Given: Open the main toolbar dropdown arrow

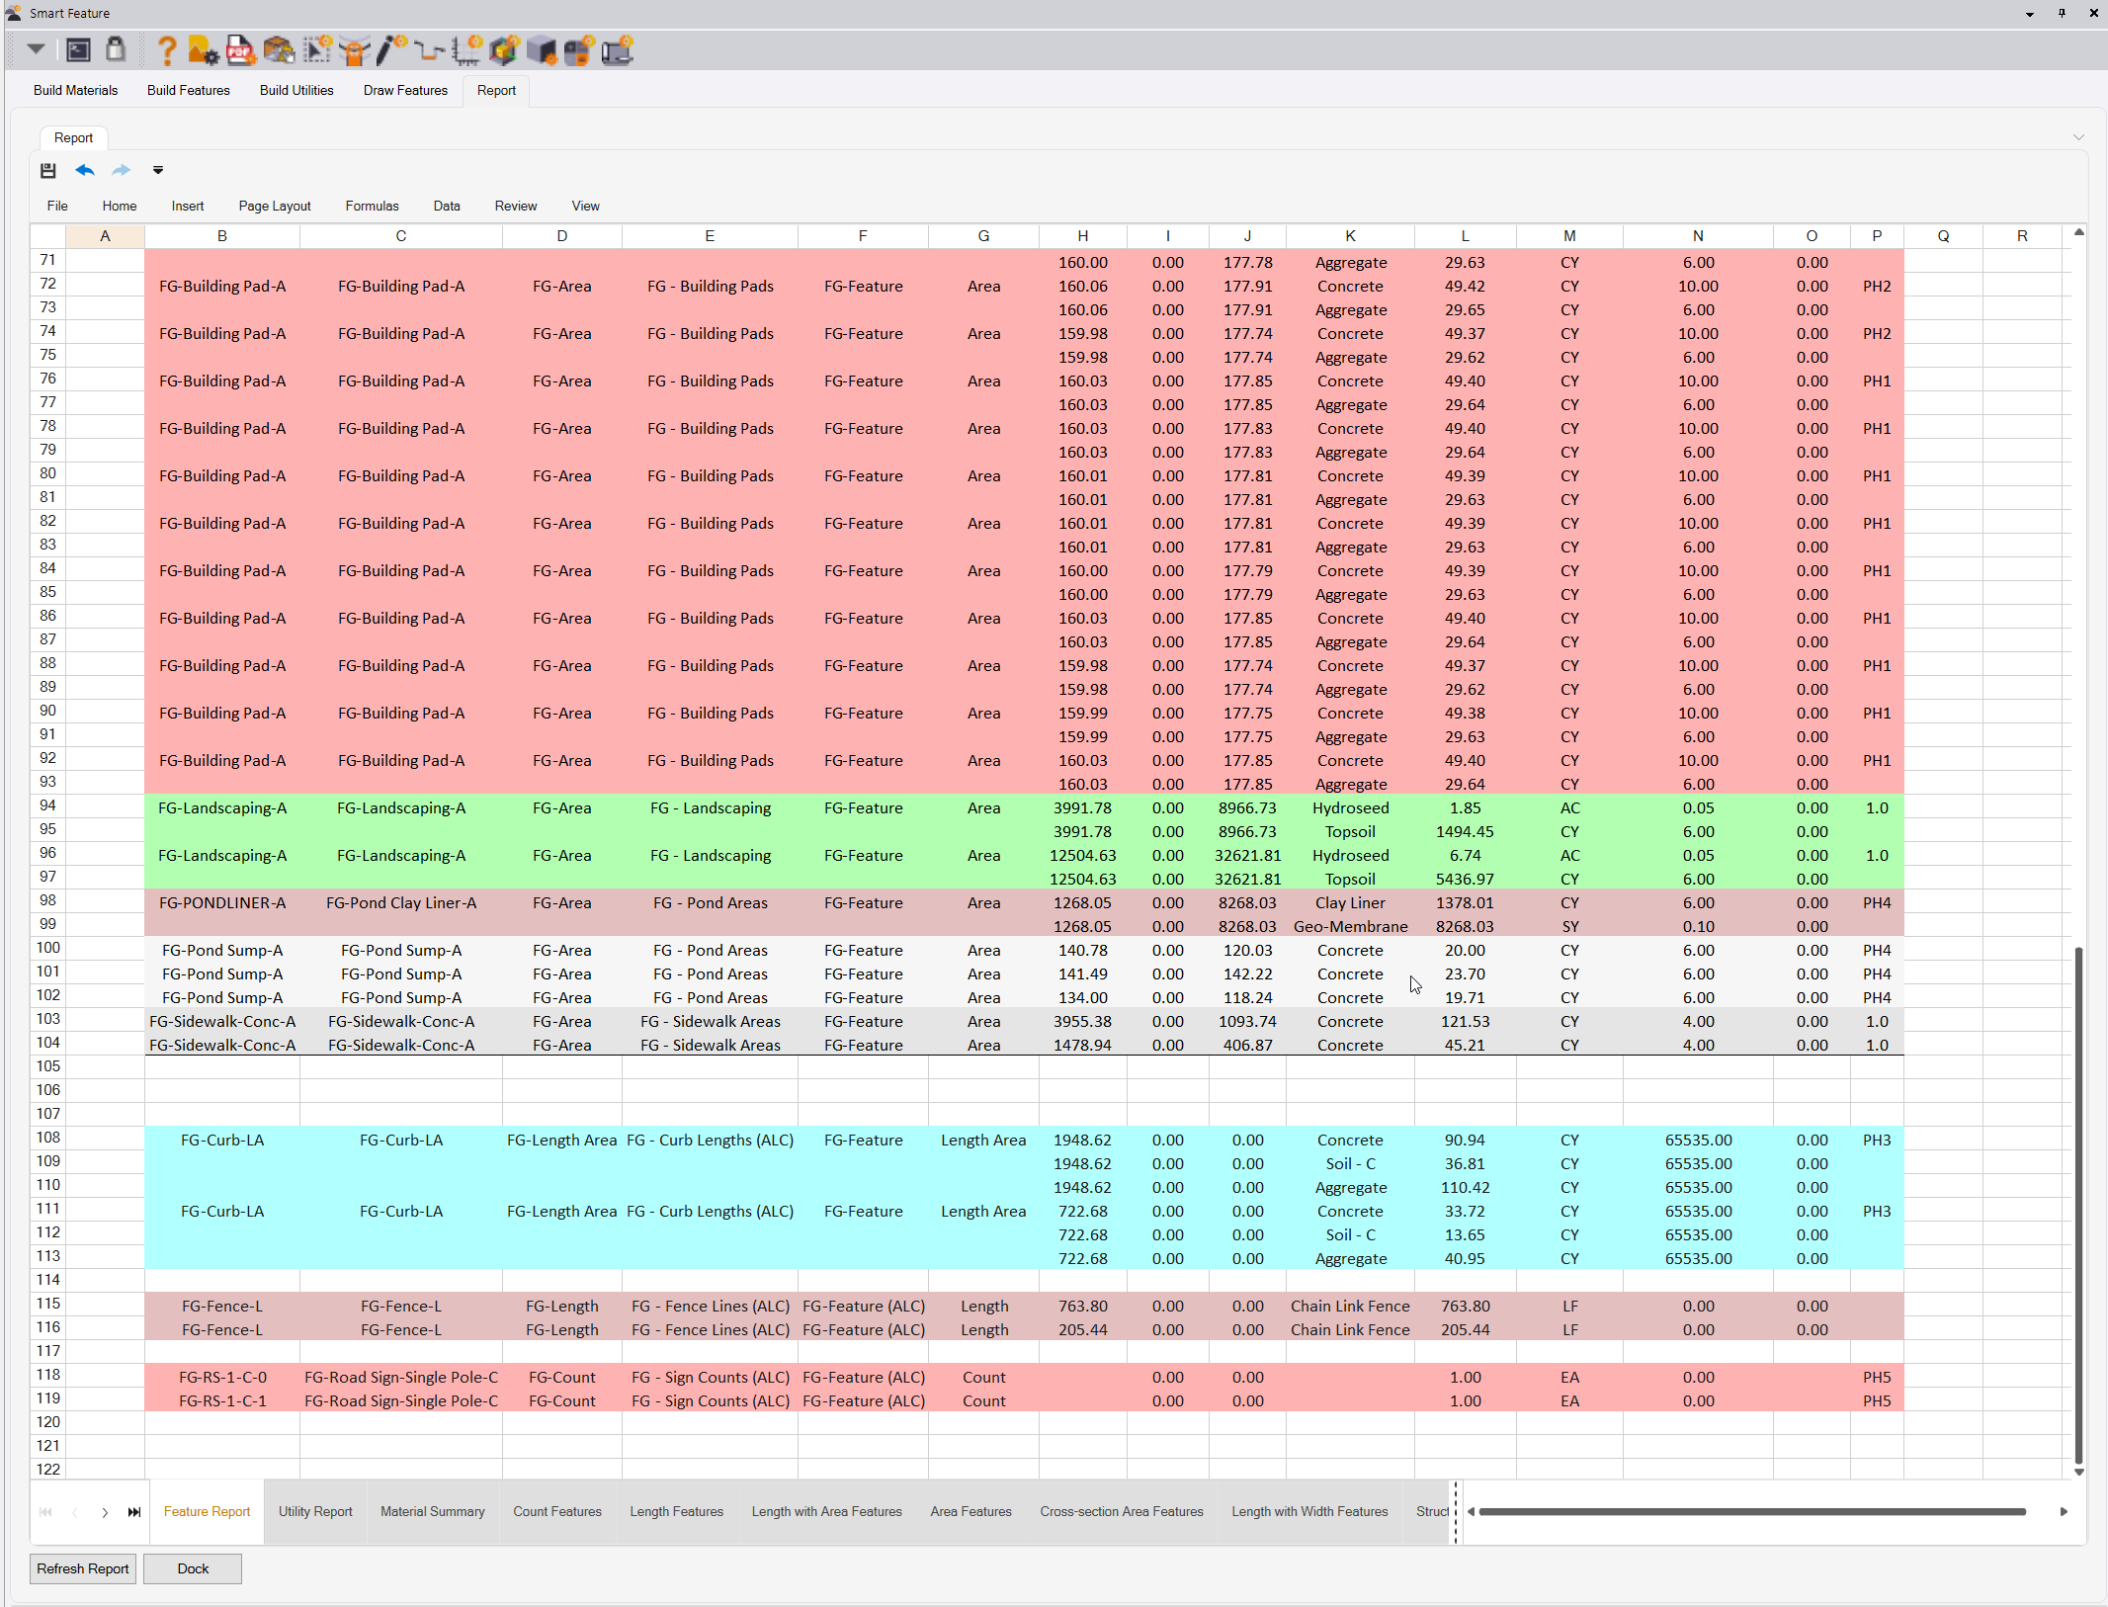Looking at the screenshot, I should click(x=36, y=49).
